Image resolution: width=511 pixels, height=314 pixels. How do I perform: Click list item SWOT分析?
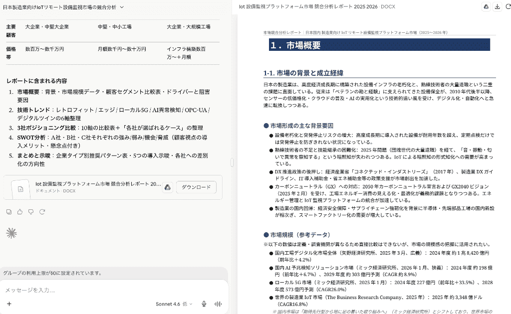[x=112, y=142]
